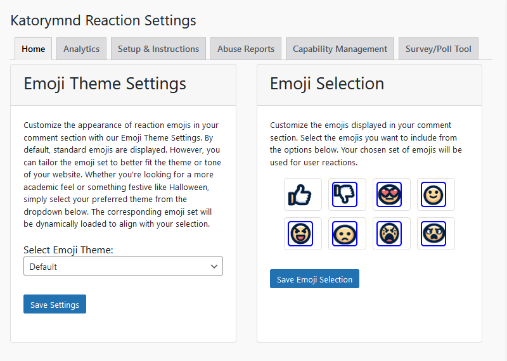
Task: Switch to the Survey/Poll Tool tab
Action: coord(439,49)
